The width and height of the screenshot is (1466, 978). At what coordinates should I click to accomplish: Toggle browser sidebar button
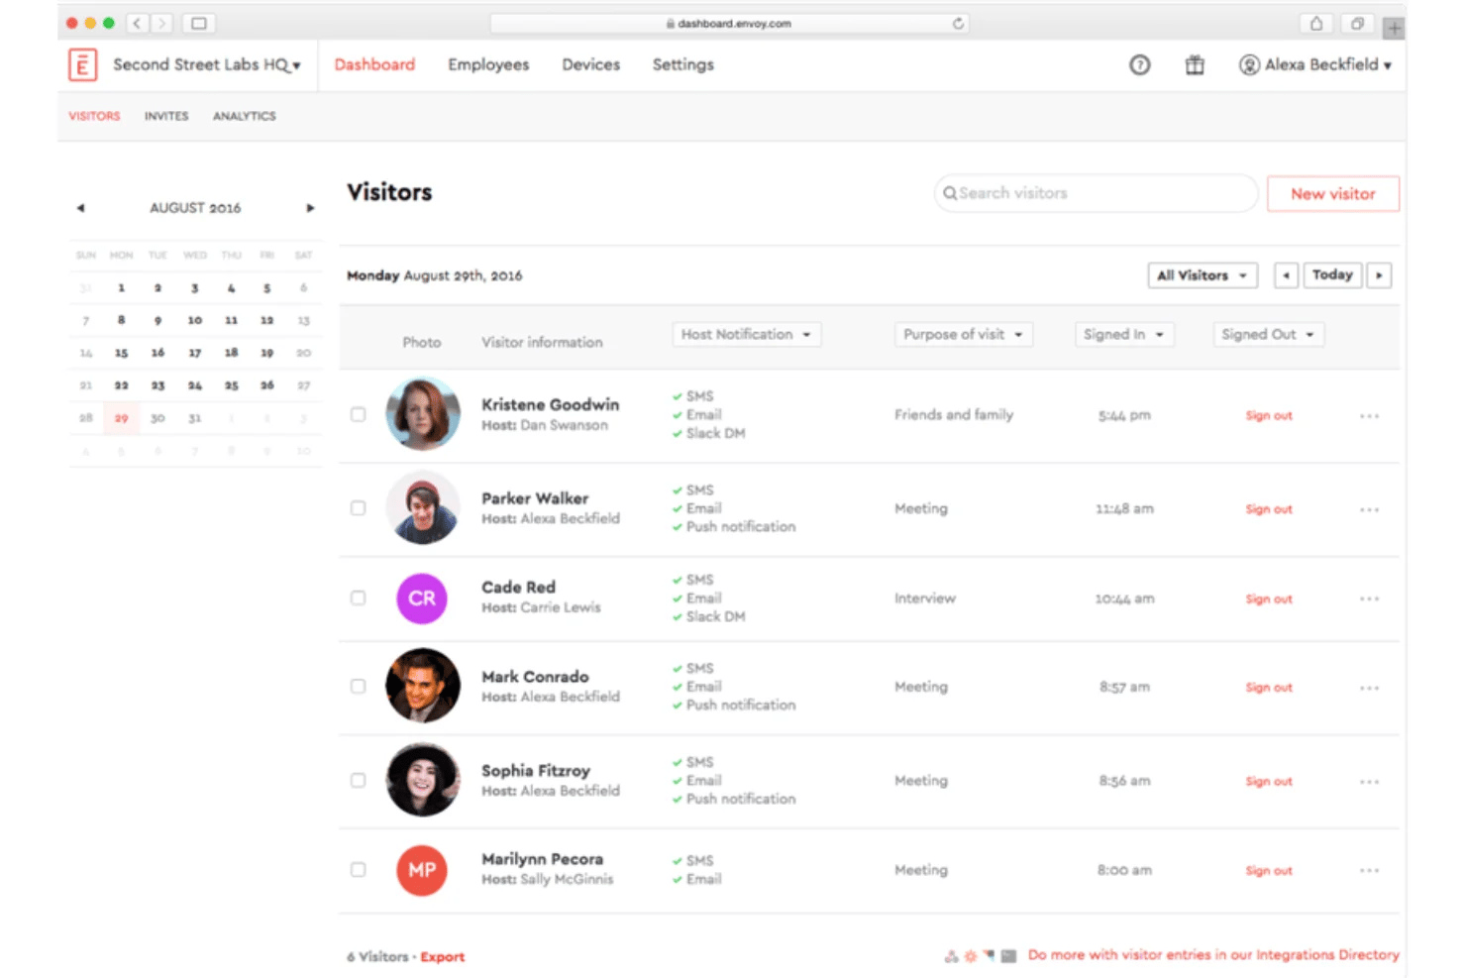[x=198, y=23]
